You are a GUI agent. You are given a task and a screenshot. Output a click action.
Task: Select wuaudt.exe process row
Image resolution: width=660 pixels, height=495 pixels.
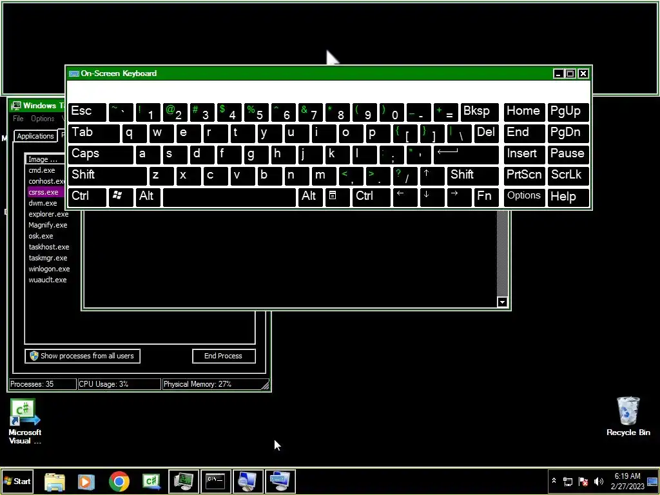[48, 280]
